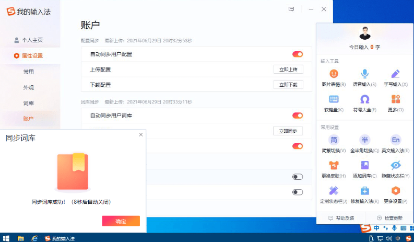
Task: Open the 图片表情 emoji tool
Action: 334,78
